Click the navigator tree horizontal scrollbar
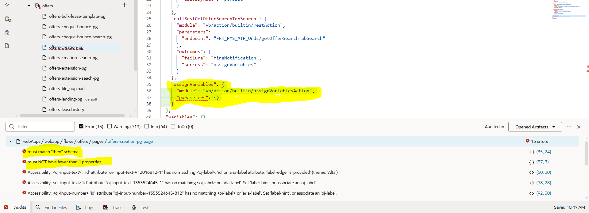589x213 pixels. point(72,116)
